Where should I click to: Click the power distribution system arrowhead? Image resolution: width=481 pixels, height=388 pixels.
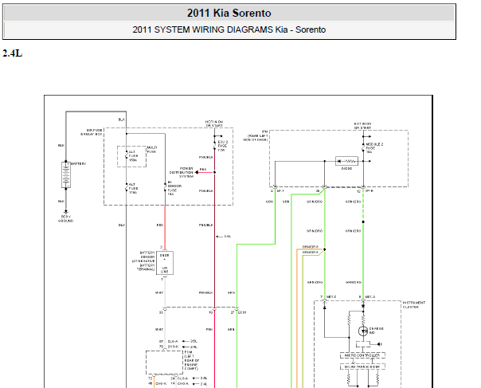(x=197, y=173)
